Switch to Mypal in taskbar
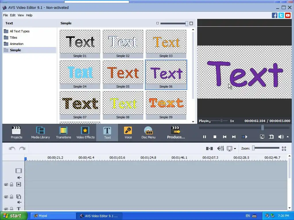Screen dimensions: 294x220 53,216
